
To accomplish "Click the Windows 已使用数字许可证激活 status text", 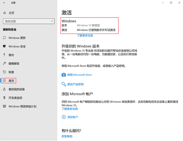I will coord(96,30).
